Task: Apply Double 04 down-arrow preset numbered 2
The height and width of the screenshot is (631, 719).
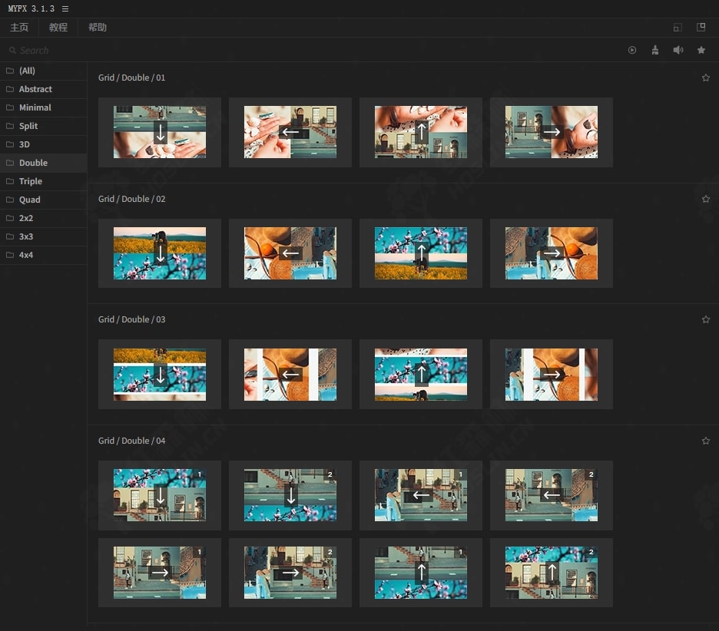Action: point(290,495)
